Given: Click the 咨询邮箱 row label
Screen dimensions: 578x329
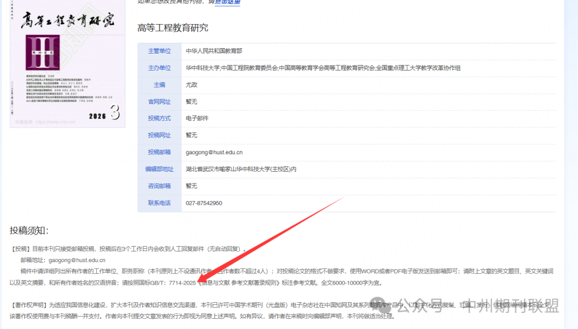Looking at the screenshot, I should 159,186.
